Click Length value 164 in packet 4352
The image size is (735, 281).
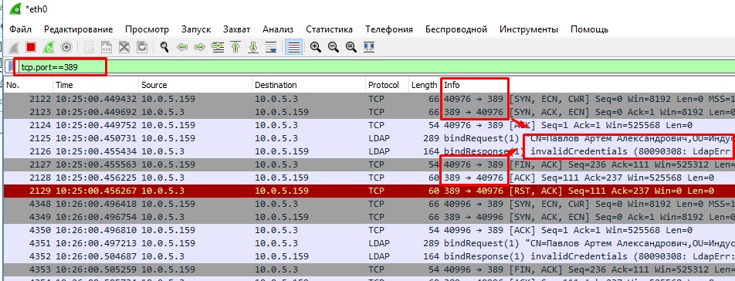point(431,256)
